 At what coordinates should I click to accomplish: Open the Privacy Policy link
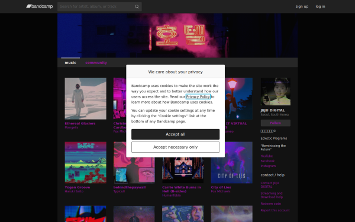(x=198, y=96)
